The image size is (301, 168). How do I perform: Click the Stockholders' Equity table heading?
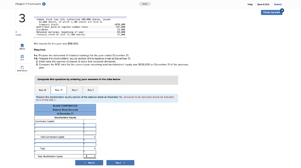pos(65,118)
